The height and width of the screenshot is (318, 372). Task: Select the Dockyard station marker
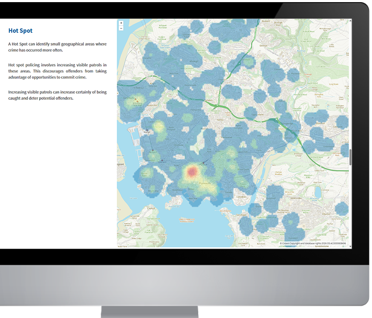pos(152,150)
